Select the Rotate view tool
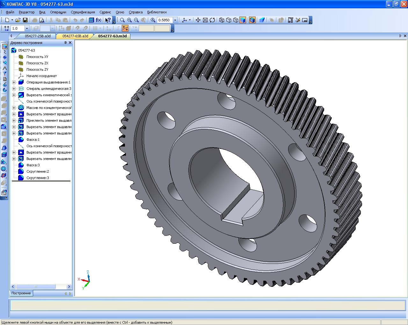This screenshot has width=408, height=325. click(x=212, y=20)
